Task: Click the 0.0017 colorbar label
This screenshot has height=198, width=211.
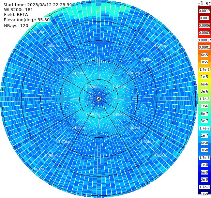Action: tap(204, 11)
